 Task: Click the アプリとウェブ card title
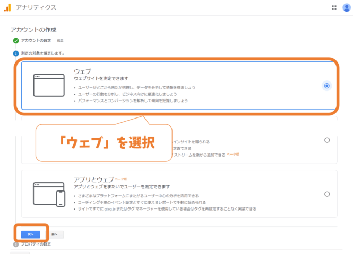[94, 180]
